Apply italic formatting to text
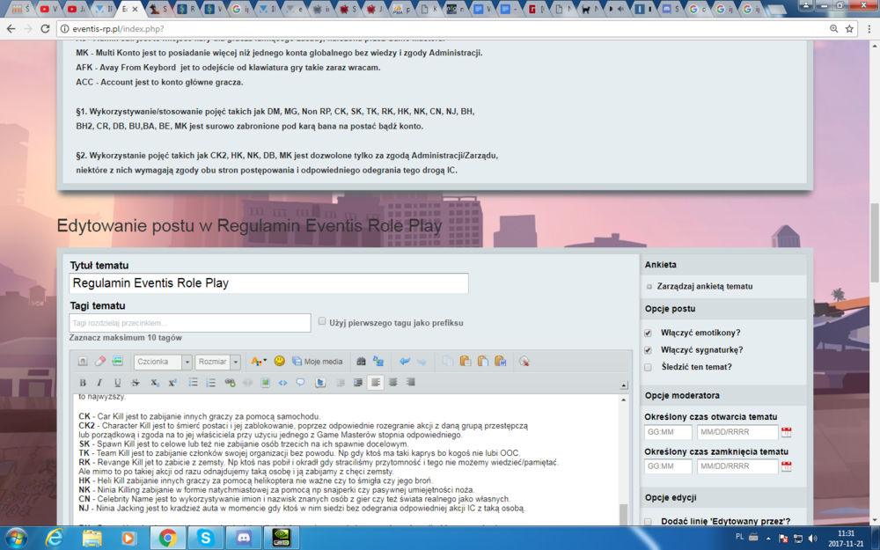880x550 pixels. click(x=99, y=383)
